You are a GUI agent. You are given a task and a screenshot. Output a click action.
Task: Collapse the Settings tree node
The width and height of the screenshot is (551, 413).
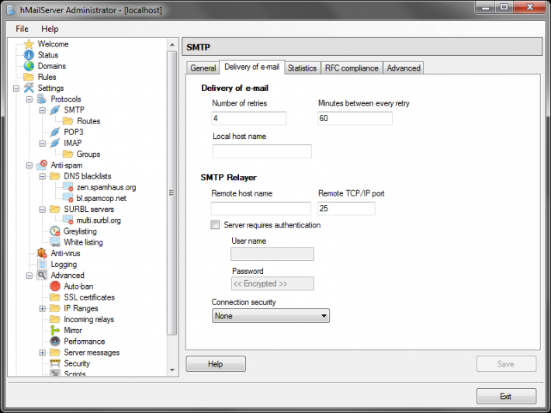coord(16,88)
